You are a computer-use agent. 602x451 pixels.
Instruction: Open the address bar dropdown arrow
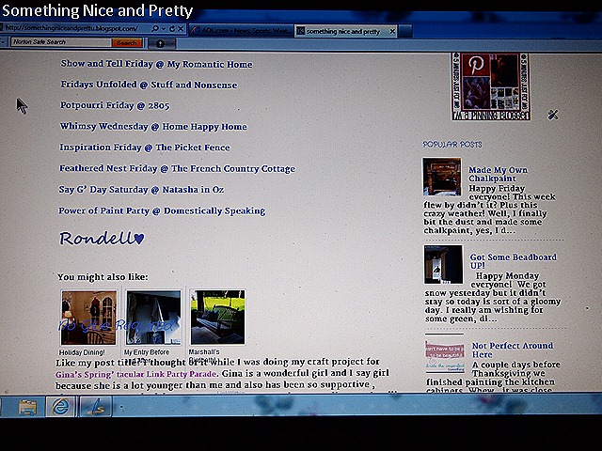coord(163,29)
